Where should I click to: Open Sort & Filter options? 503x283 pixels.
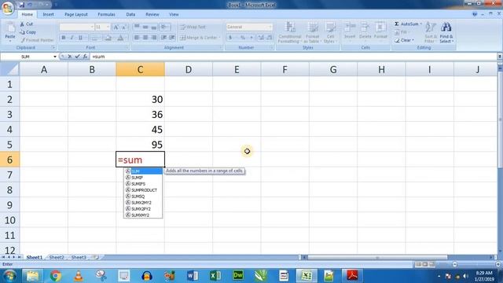430,32
